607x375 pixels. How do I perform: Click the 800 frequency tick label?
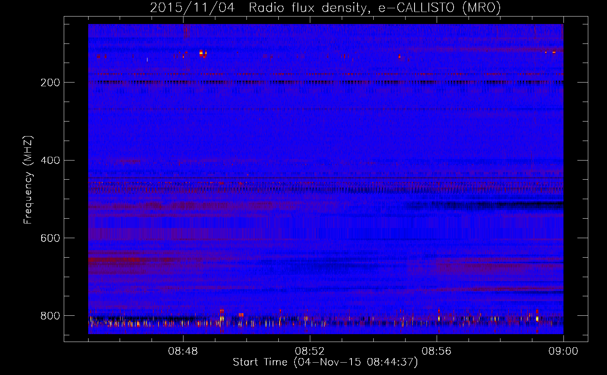(50, 316)
